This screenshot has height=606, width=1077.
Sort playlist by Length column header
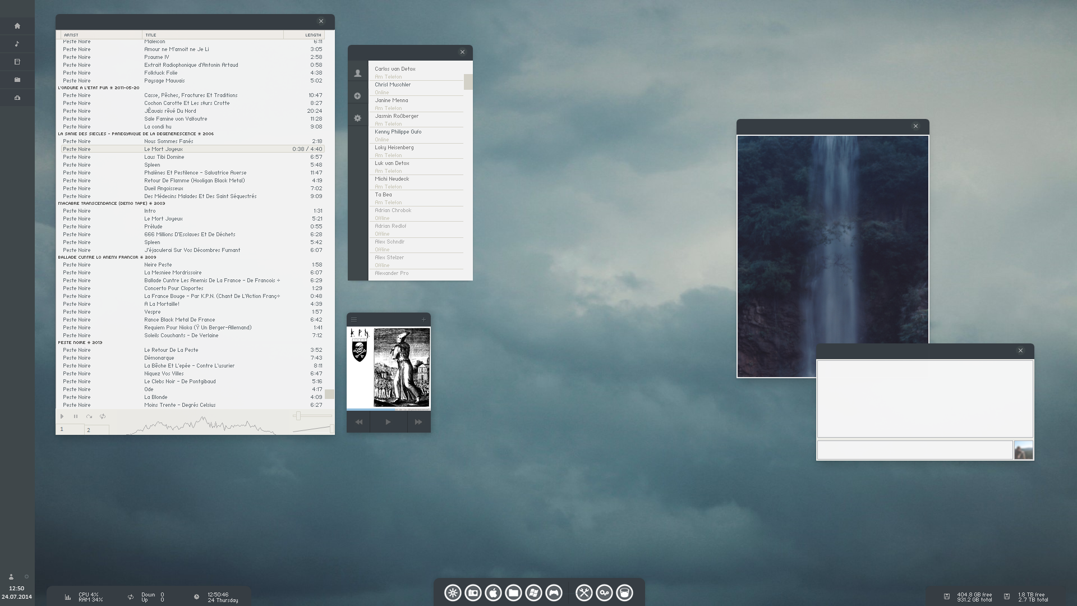tap(304, 35)
